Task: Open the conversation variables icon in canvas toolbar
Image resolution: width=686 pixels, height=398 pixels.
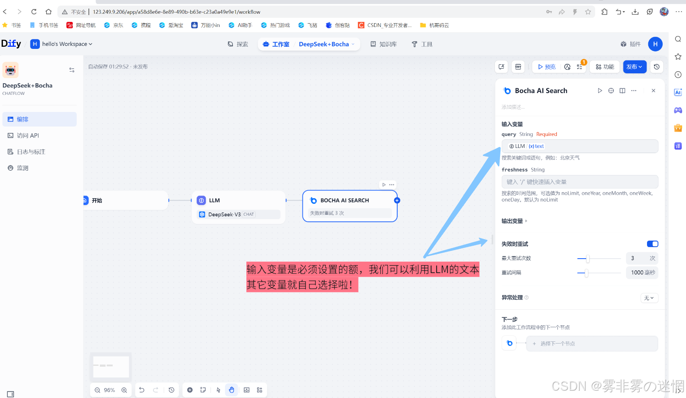Action: click(x=501, y=67)
